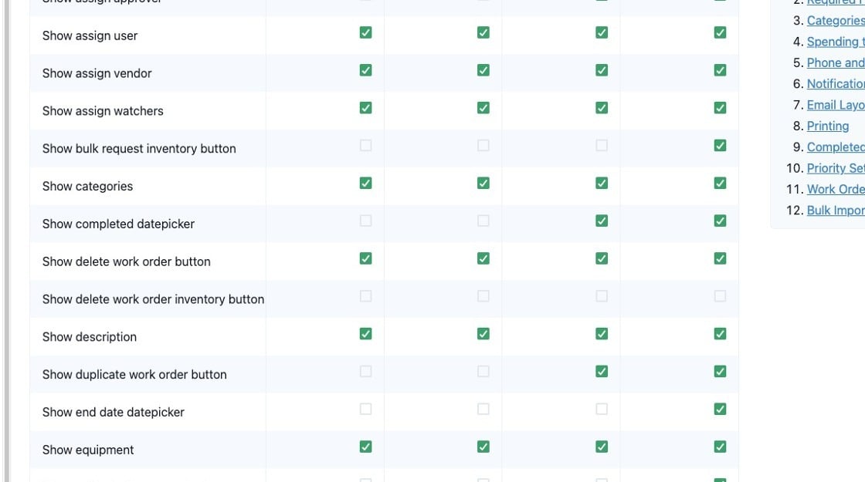Untick first-column checkbox for Show description
Image resolution: width=865 pixels, height=482 pixels.
pos(366,334)
